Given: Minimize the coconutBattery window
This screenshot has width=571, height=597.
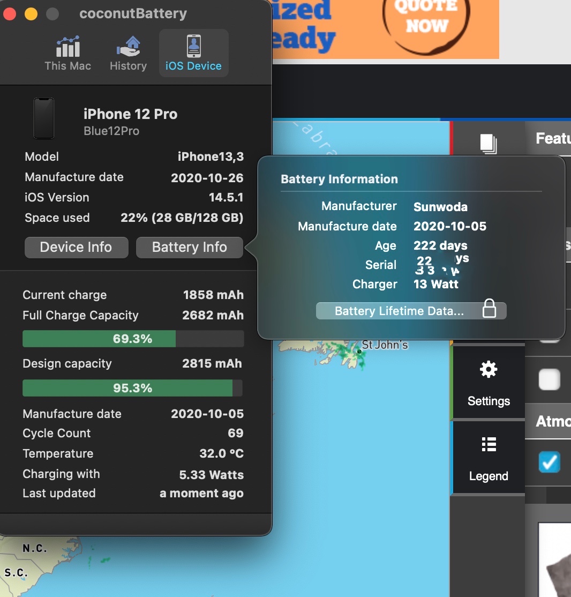Looking at the screenshot, I should (31, 14).
